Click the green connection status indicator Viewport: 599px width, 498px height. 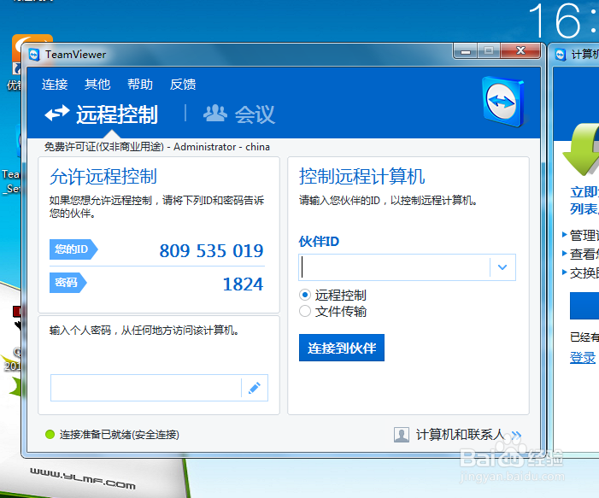tap(50, 434)
